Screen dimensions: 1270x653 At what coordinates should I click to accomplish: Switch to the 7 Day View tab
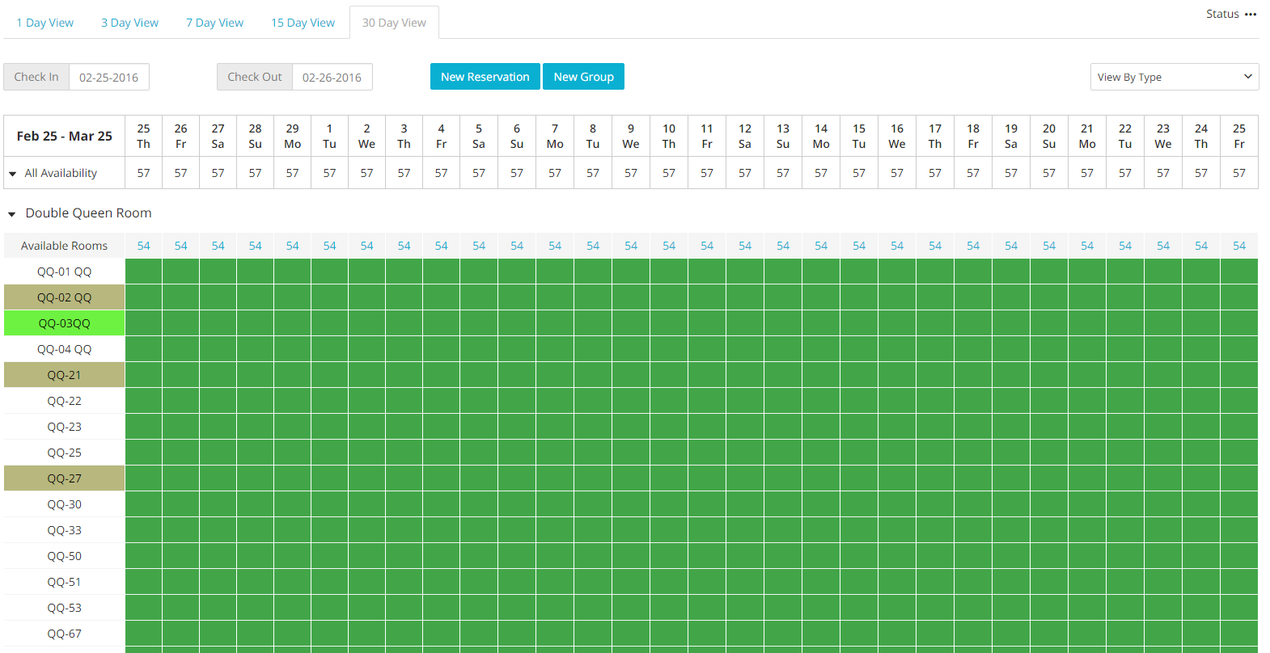click(214, 23)
